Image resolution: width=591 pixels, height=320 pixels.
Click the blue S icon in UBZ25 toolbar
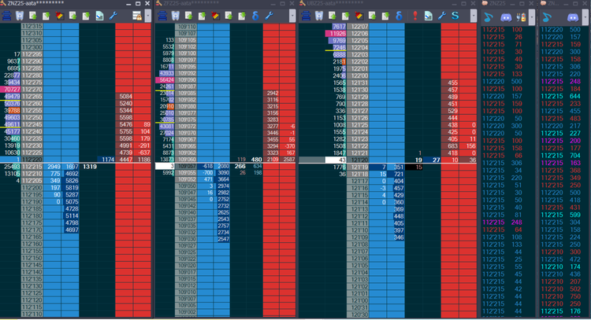click(x=455, y=16)
